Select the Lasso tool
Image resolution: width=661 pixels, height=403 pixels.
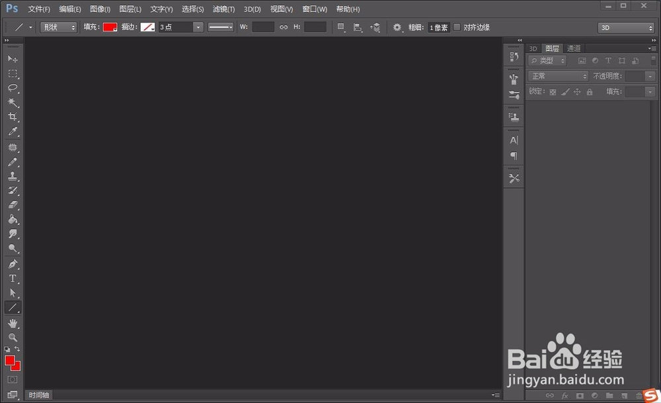click(13, 88)
